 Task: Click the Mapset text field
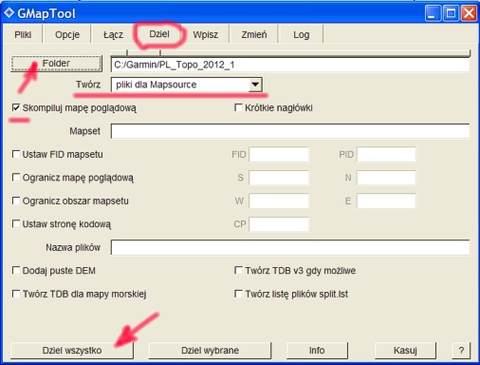point(290,131)
